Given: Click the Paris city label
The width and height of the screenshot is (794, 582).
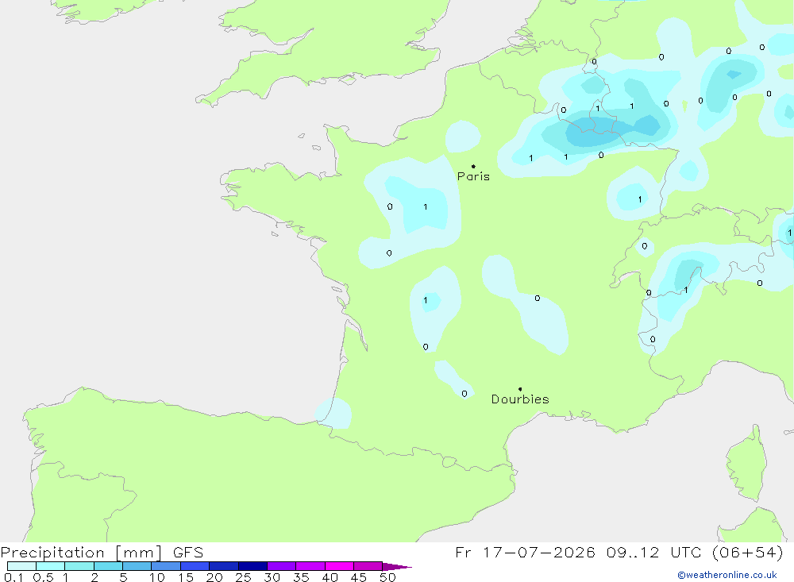Looking at the screenshot, I should click(473, 176).
